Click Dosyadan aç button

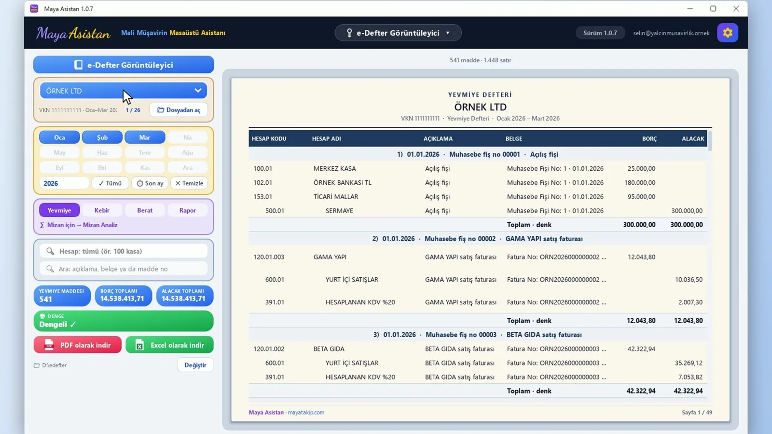(179, 110)
